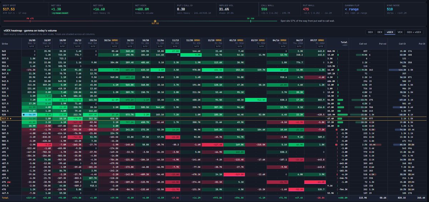This screenshot has width=429, height=202.
Task: Click the strike 530 row label
Action: (x=4, y=99)
